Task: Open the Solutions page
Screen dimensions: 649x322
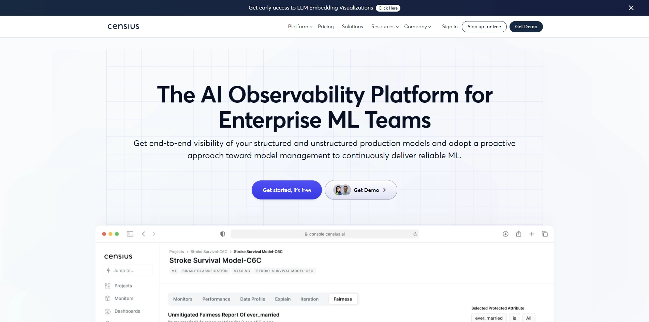Action: pos(352,27)
